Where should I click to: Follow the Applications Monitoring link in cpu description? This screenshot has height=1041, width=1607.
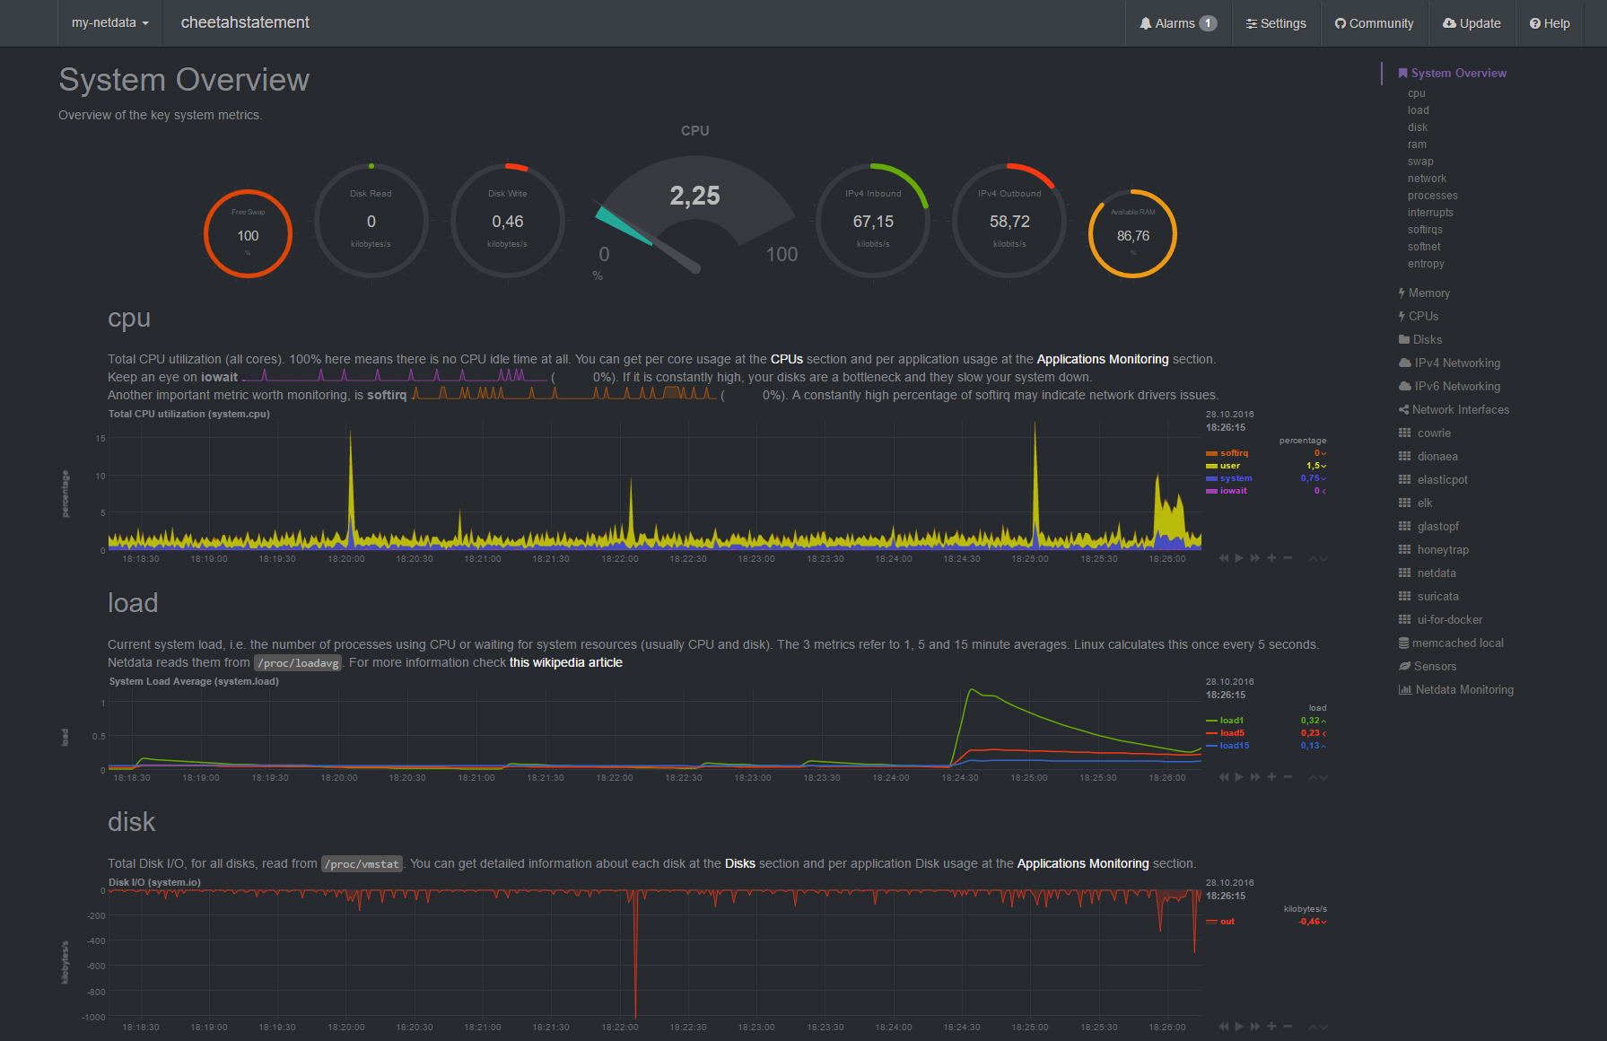pyautogui.click(x=1102, y=359)
